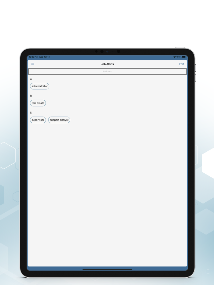Focus the Add Alert input field
Screen dimensions: 214x285
pyautogui.click(x=107, y=71)
